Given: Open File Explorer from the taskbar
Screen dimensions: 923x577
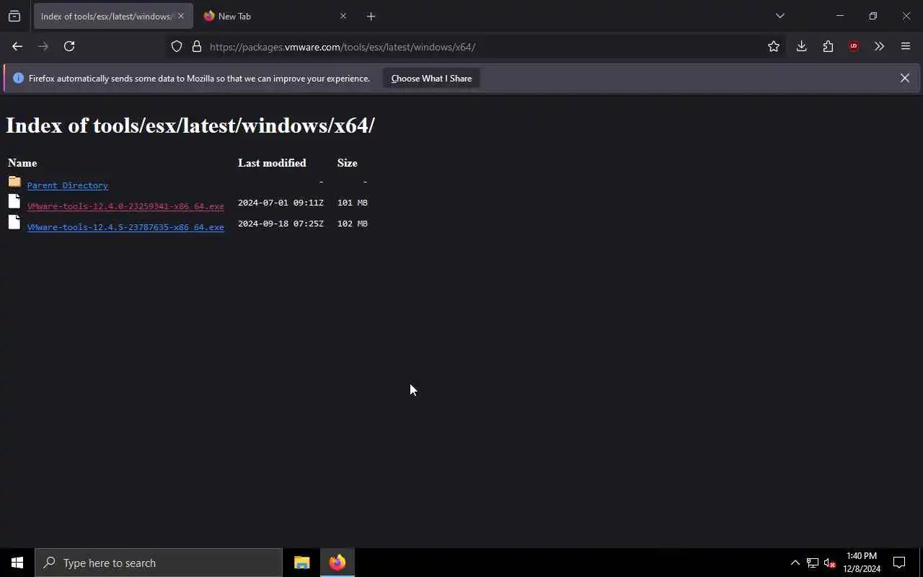Looking at the screenshot, I should tap(301, 563).
